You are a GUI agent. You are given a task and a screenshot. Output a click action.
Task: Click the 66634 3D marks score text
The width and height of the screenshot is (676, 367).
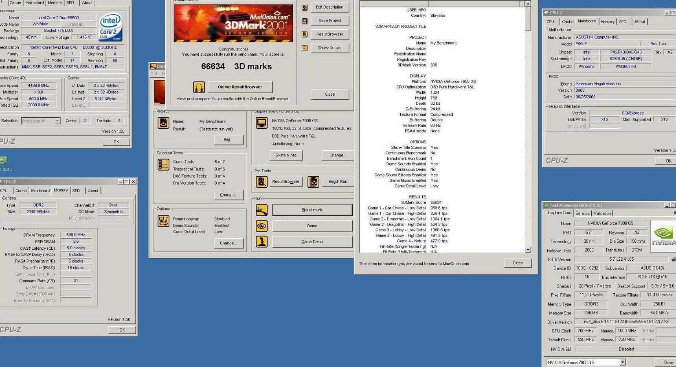tap(236, 66)
